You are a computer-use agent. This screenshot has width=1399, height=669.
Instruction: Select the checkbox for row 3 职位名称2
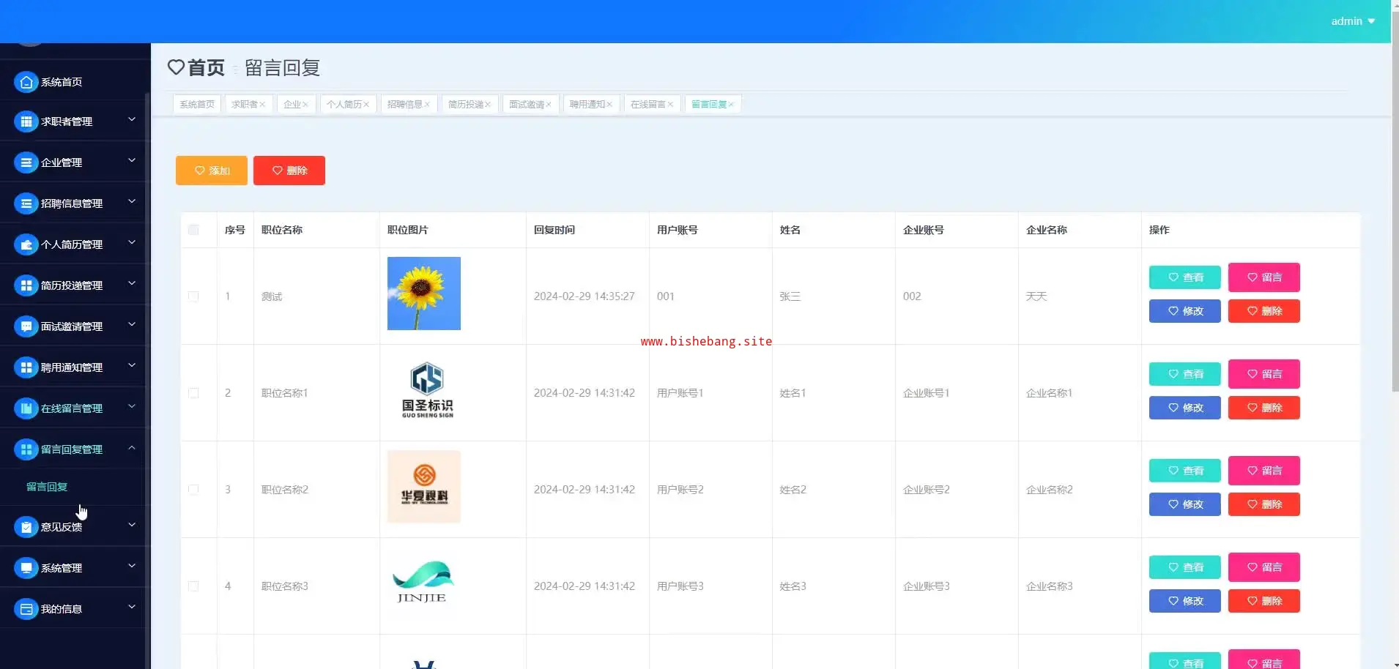coord(193,490)
